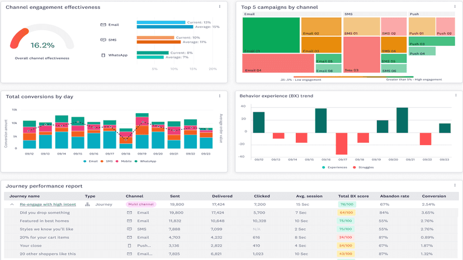The width and height of the screenshot is (463, 260).
Task: Click the WhatsApp phone icon in effectiveness chart
Action: coord(103,55)
